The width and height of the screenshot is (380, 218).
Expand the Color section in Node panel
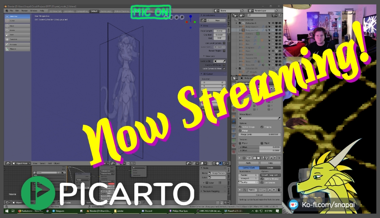(204, 183)
